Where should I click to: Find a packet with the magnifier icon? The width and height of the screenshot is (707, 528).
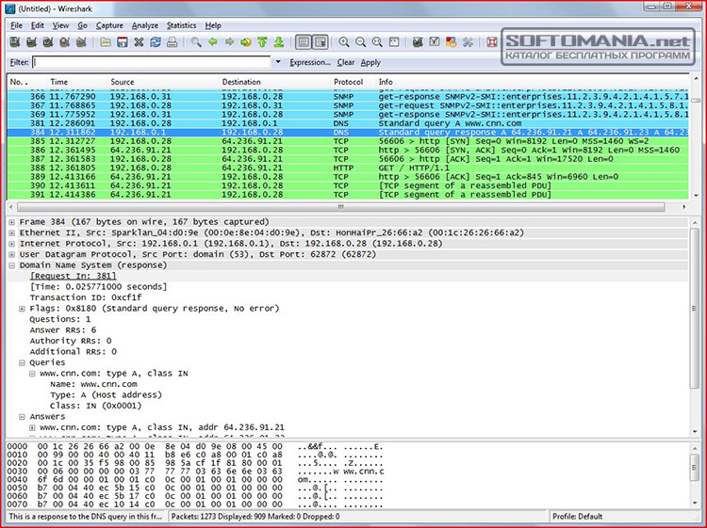[x=196, y=42]
